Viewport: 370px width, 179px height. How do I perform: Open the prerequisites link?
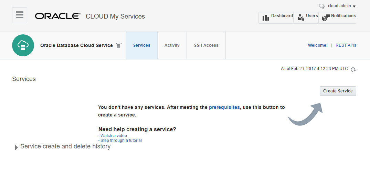(224, 108)
